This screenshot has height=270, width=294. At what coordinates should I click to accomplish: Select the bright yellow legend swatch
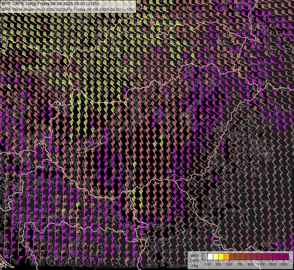(x=221, y=257)
